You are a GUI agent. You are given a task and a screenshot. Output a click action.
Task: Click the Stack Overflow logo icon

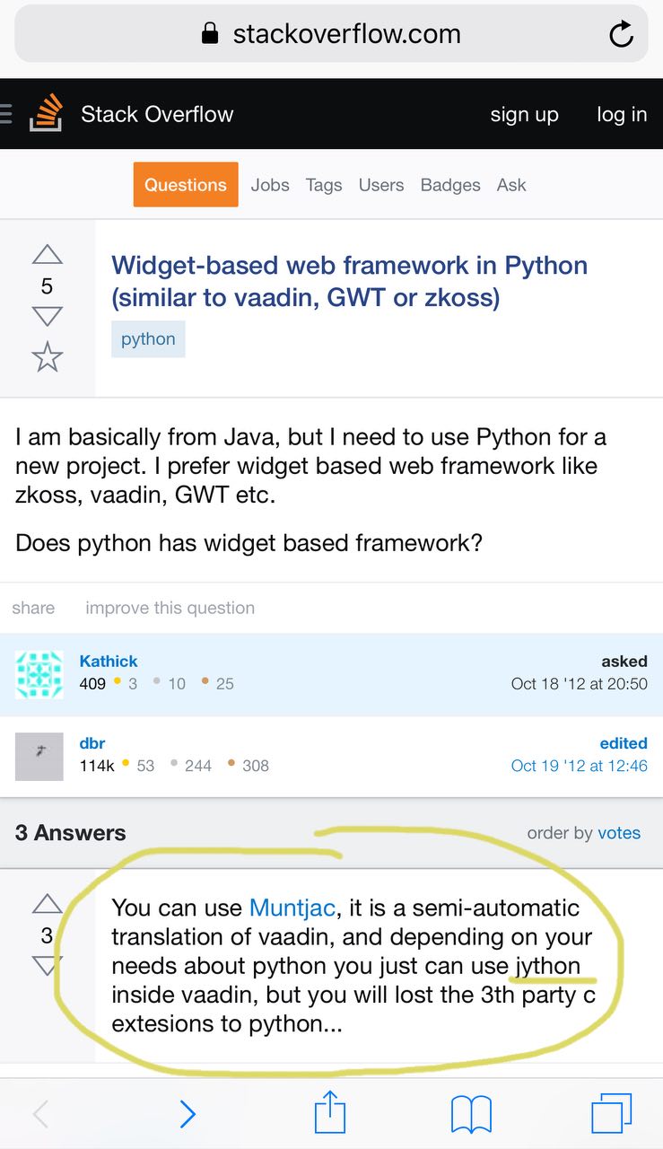tap(46, 114)
